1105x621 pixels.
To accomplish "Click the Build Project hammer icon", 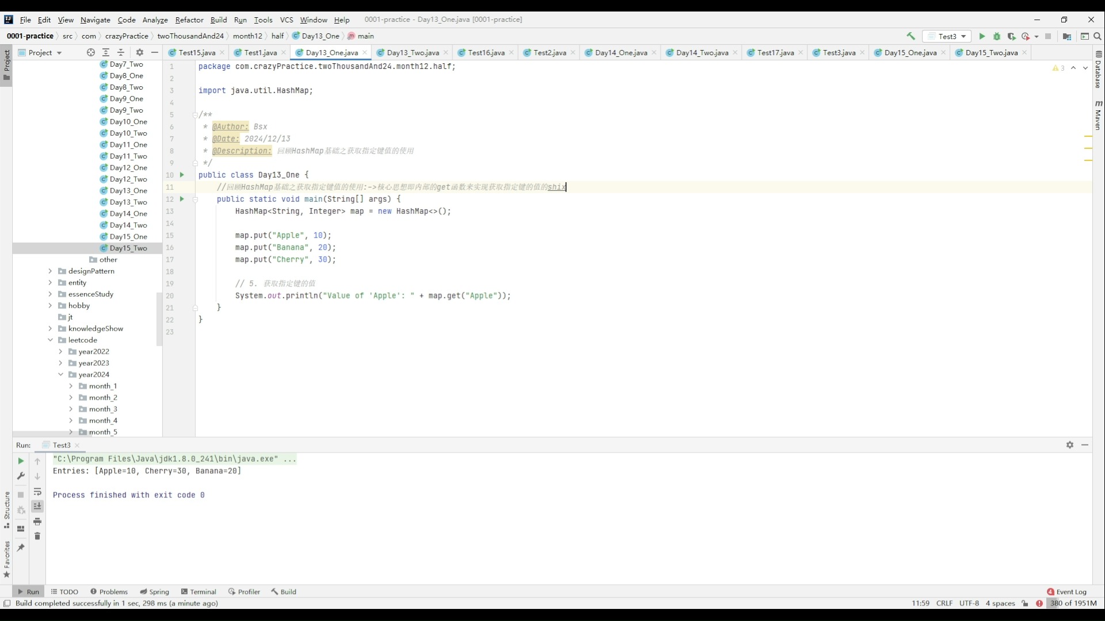I will (910, 36).
